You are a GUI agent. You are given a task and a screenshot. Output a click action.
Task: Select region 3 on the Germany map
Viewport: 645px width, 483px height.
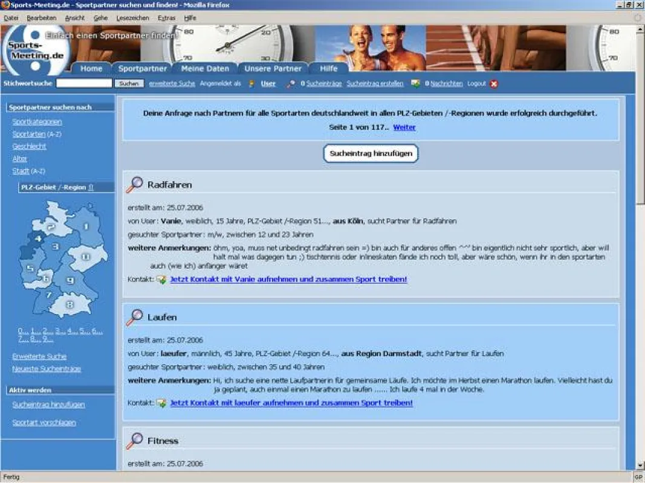pos(56,247)
